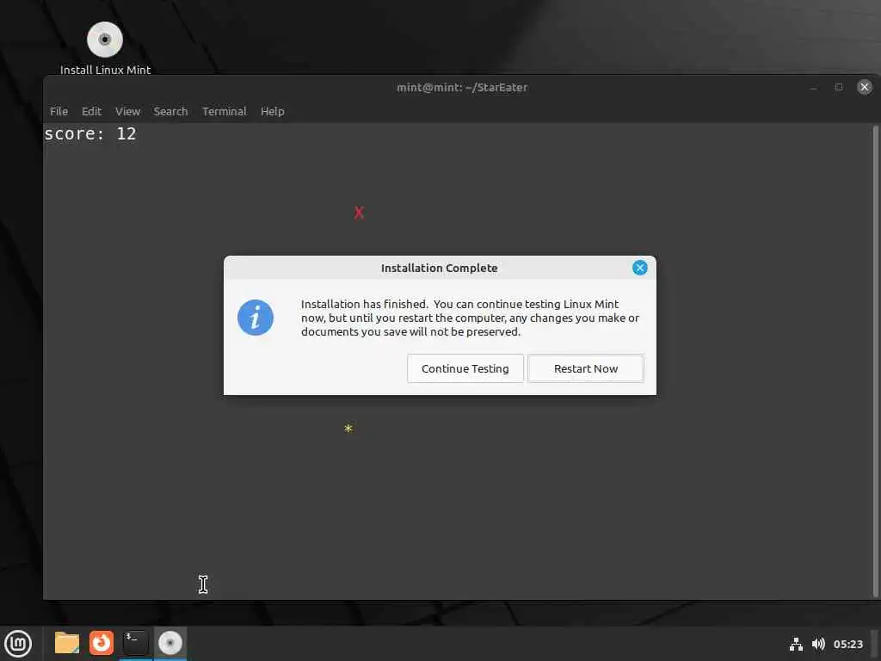The width and height of the screenshot is (881, 661).
Task: Minimize the StarEater terminal window
Action: (x=813, y=87)
